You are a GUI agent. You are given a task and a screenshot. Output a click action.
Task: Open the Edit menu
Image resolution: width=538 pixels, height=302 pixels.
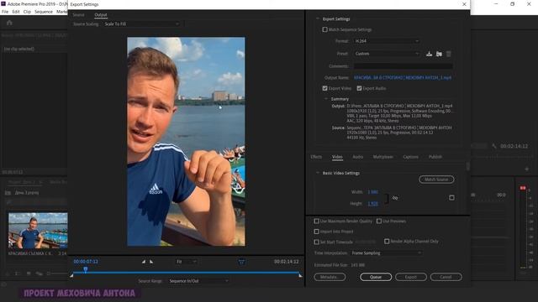point(16,12)
